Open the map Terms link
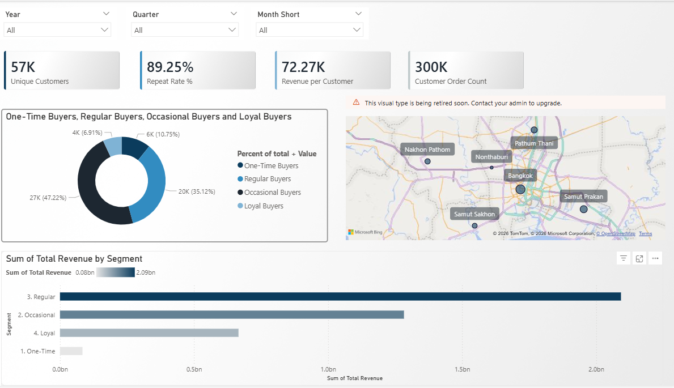The image size is (674, 388). tap(645, 233)
